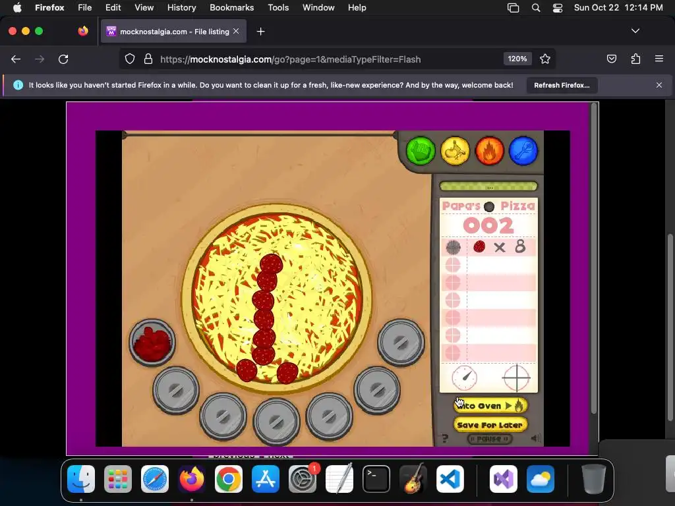Open Terminal from the Dock
This screenshot has width=675, height=506.
tap(376, 479)
